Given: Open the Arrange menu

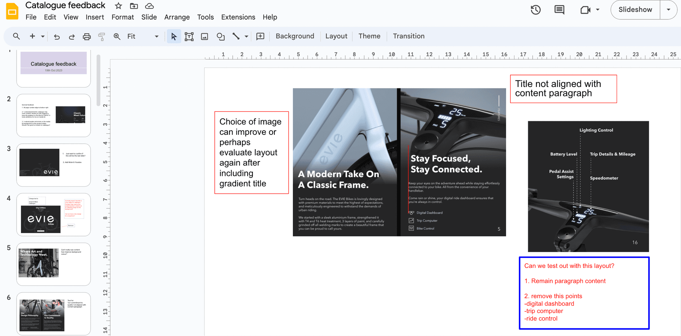Looking at the screenshot, I should point(177,17).
